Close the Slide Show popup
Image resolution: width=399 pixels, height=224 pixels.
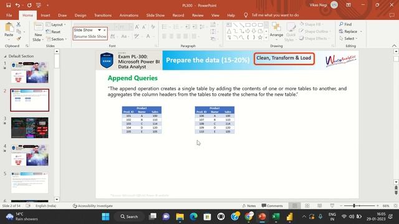coord(104,30)
